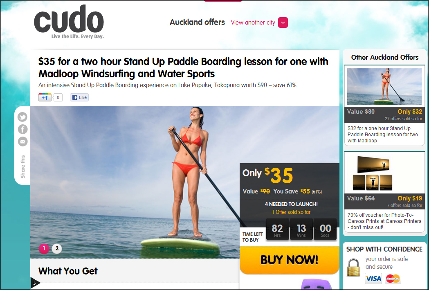429x290 pixels.
Task: Expand the city selector pink arrow
Action: pos(283,22)
